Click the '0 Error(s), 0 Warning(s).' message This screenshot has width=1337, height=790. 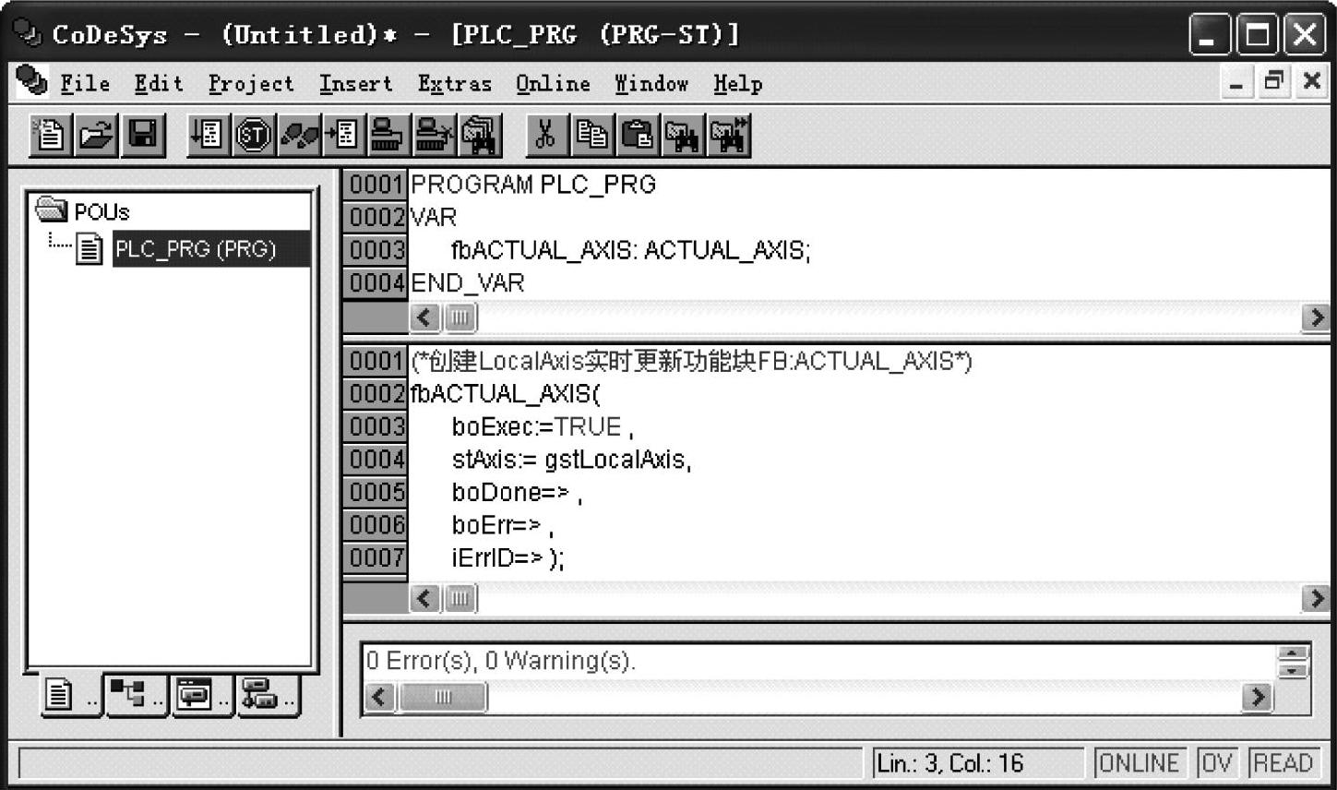pos(501,661)
